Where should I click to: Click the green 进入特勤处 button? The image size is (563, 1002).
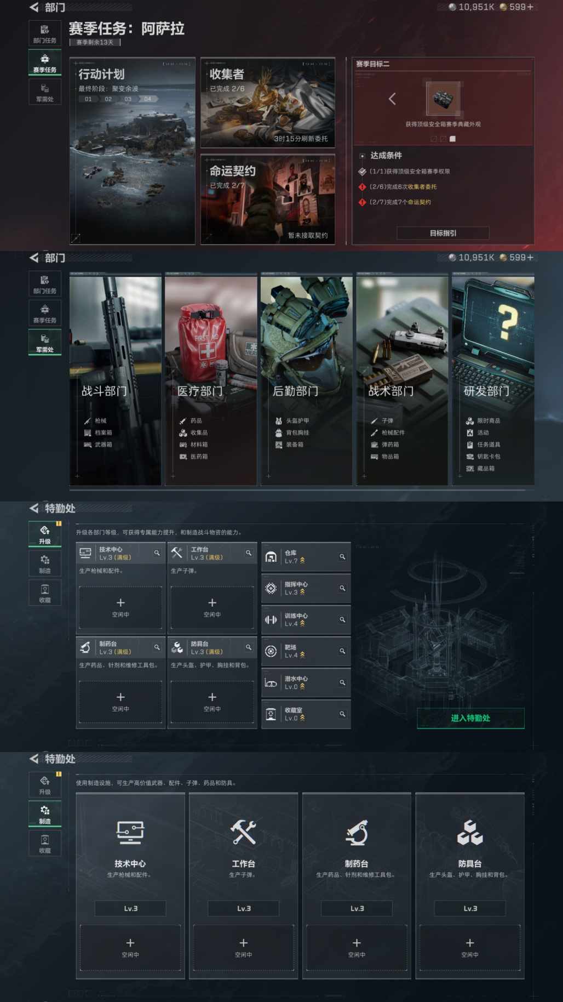tap(470, 718)
